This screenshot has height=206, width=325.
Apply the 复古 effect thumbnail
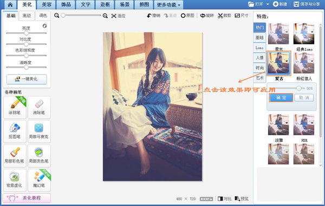click(278, 63)
